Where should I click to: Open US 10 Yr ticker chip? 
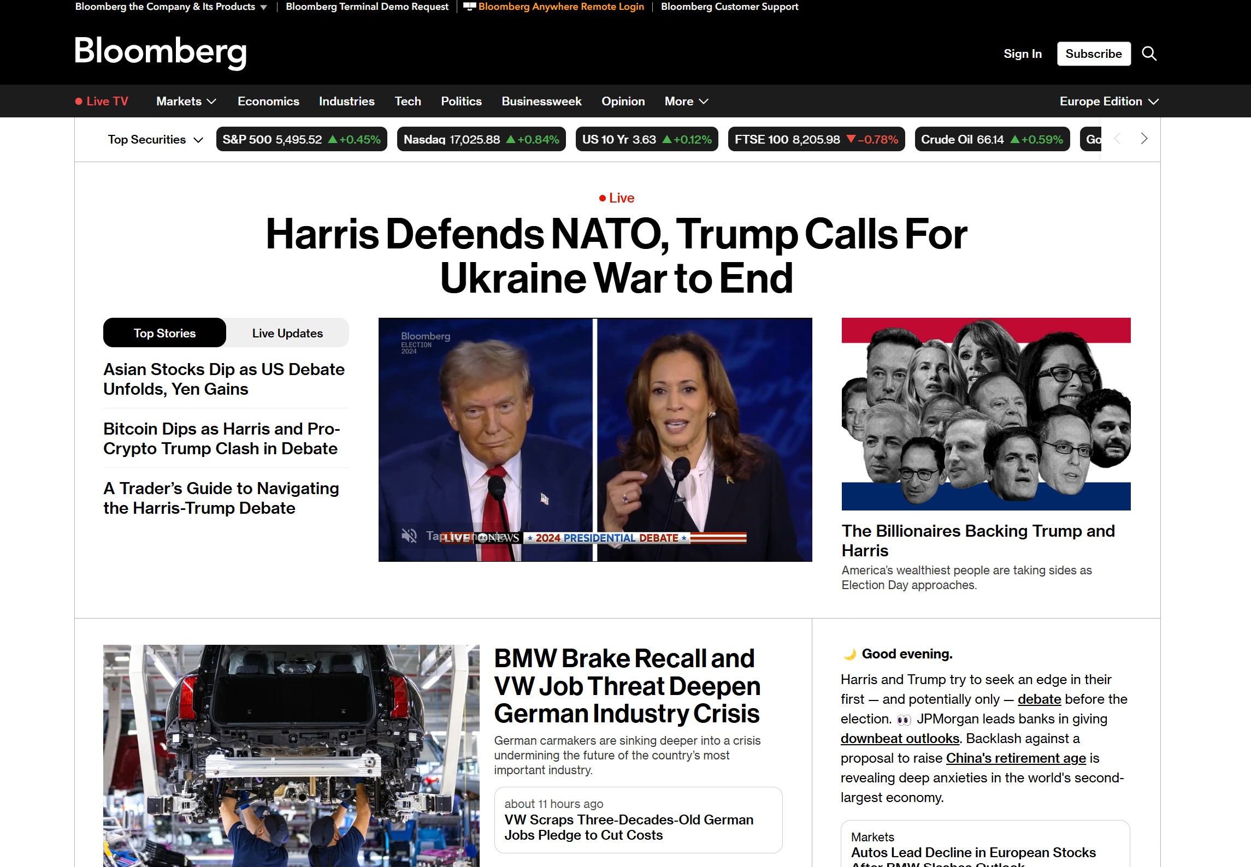click(x=647, y=139)
